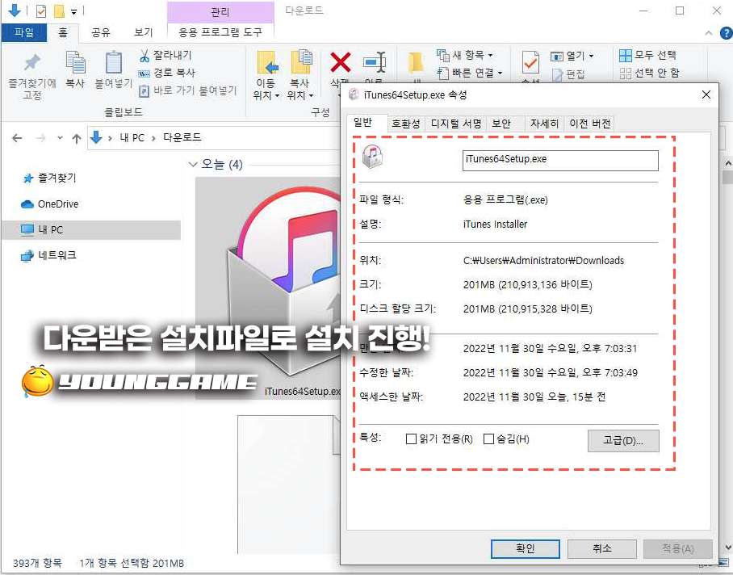The image size is (733, 575).
Task: Open the recent locations dropdown arrow
Action: [x=60, y=138]
